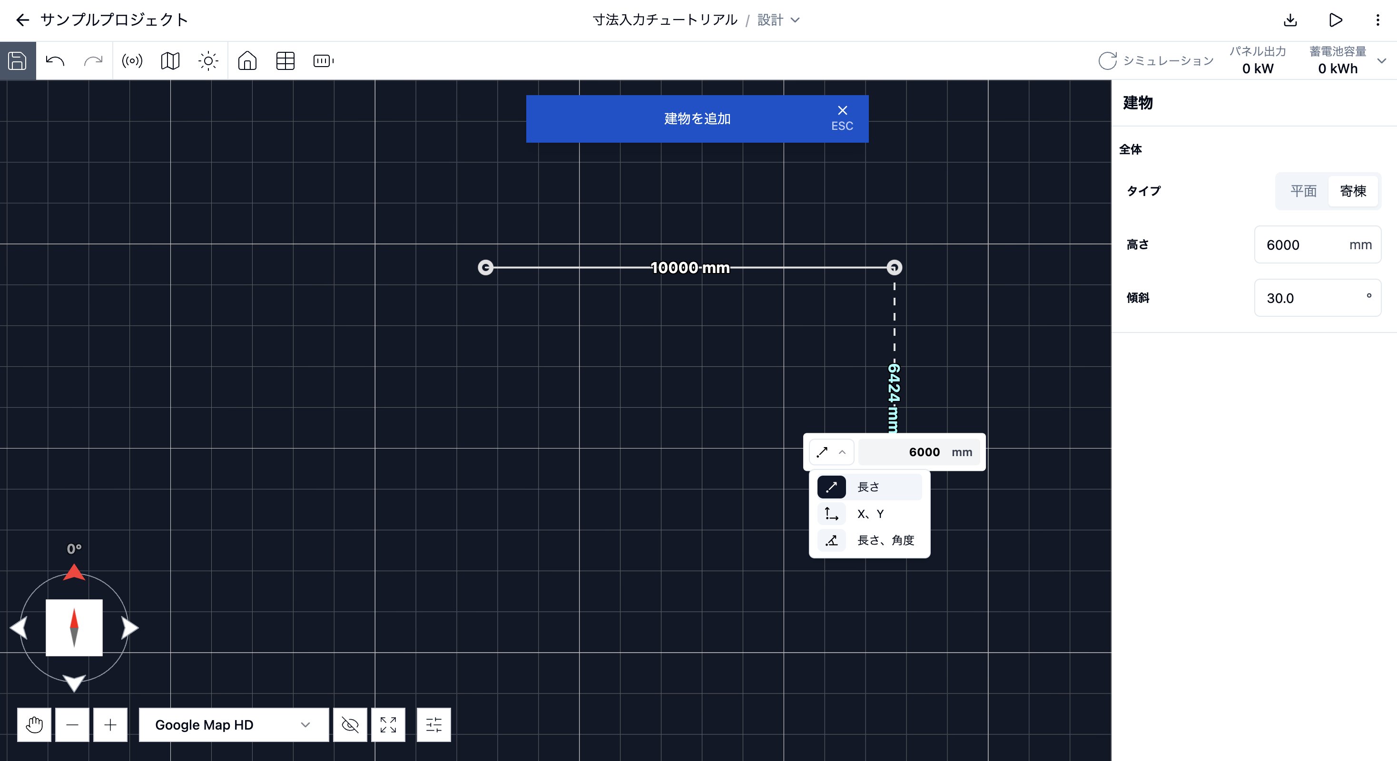Click the right endpoint of the 10000 mm line
Viewport: 1397px width, 761px height.
[x=894, y=267]
